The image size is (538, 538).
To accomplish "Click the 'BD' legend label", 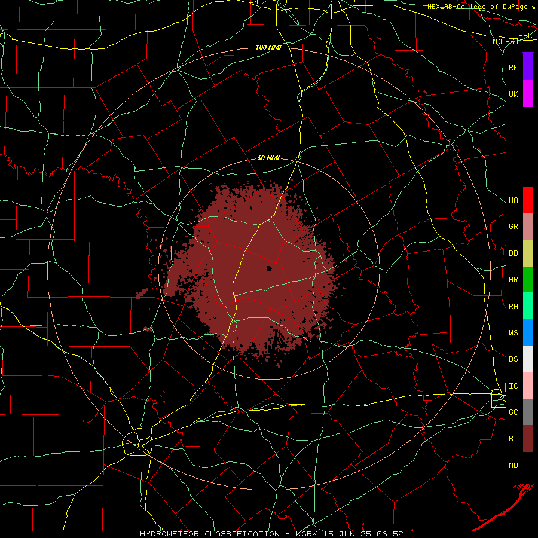I will click(513, 253).
